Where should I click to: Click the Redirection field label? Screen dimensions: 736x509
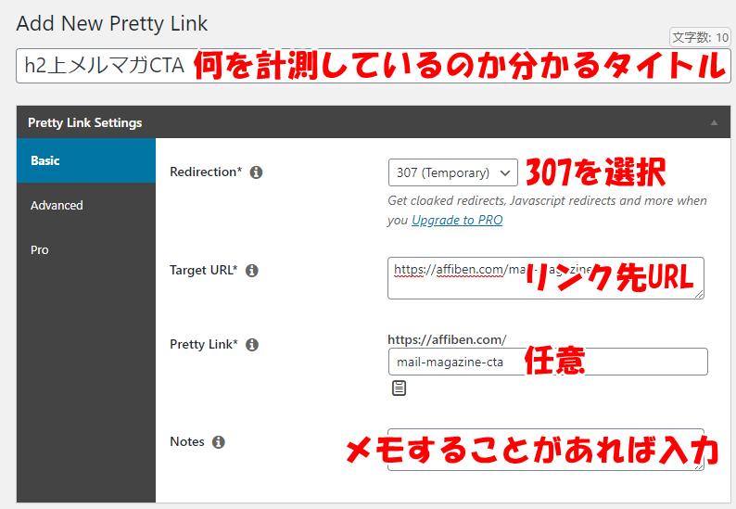[x=206, y=172]
